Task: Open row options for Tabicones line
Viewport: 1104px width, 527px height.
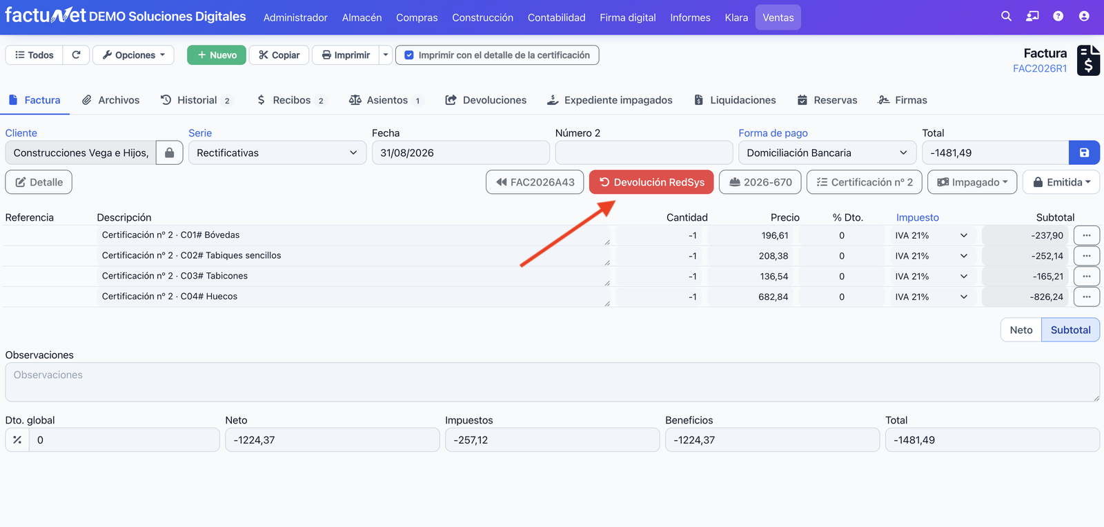Action: point(1087,277)
